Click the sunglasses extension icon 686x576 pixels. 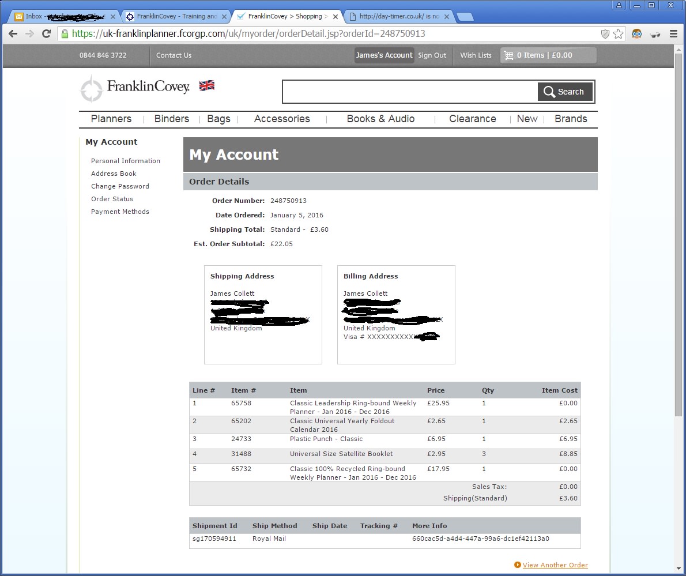pos(655,34)
